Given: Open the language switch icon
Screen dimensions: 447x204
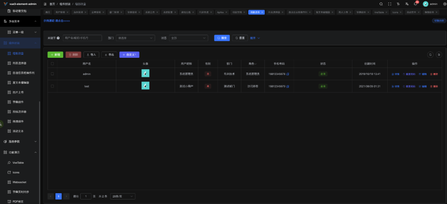Looking at the screenshot, I should 407,4.
